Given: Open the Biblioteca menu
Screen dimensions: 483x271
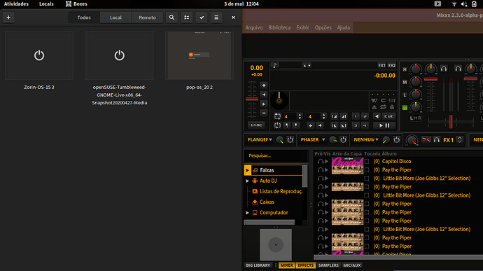Looking at the screenshot, I should pos(279,27).
